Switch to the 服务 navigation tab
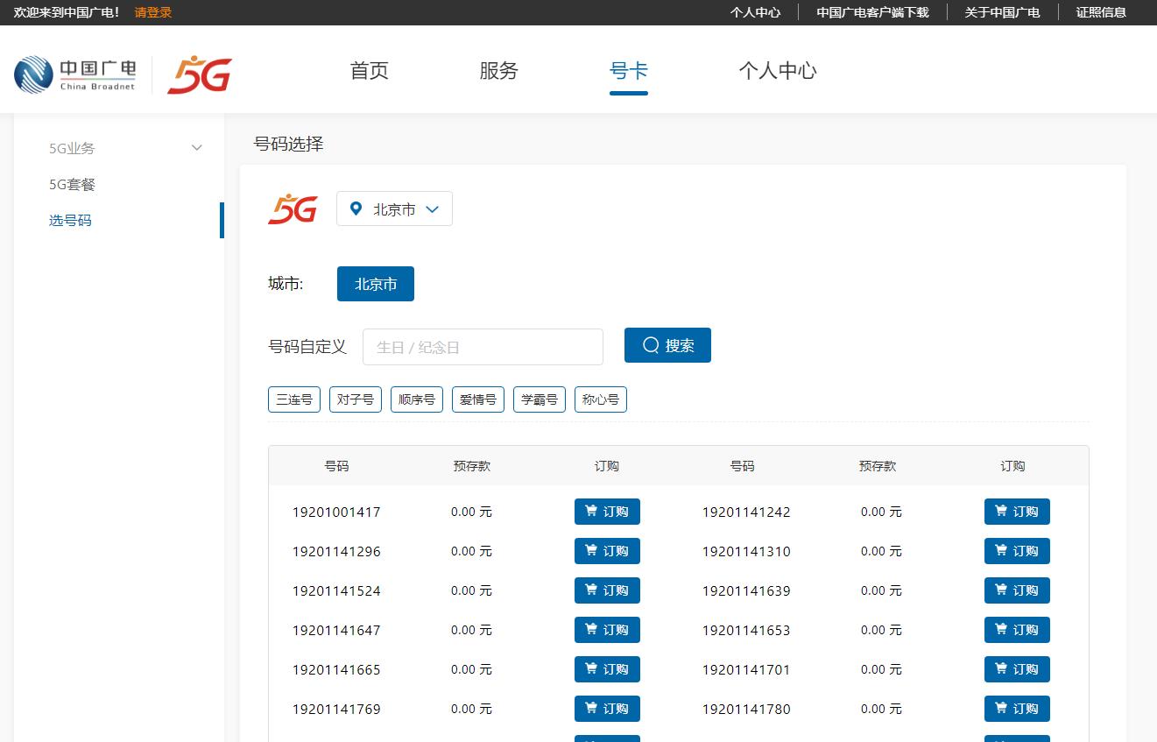The width and height of the screenshot is (1157, 742). coord(498,71)
